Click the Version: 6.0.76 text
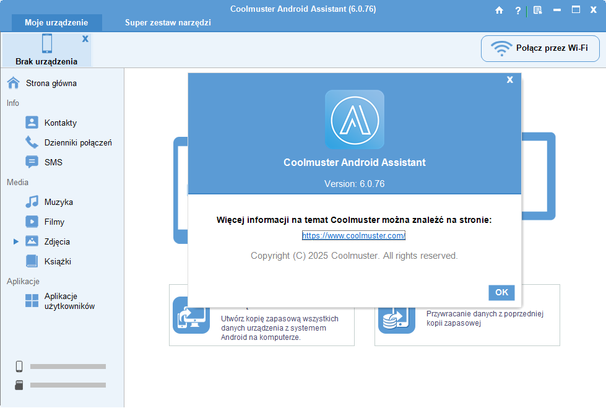Screen dimensions: 606x408 [x=355, y=184]
